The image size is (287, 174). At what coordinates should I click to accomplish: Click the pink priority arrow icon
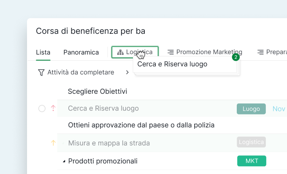pyautogui.click(x=53, y=109)
